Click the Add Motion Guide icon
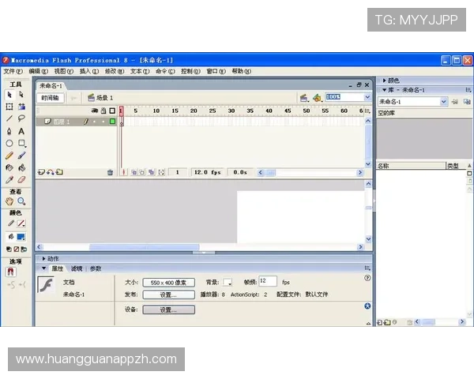 51,172
